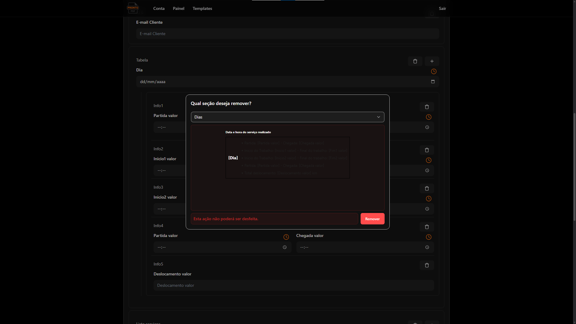The width and height of the screenshot is (576, 324).
Task: Open the Conta menu
Action: pyautogui.click(x=159, y=8)
